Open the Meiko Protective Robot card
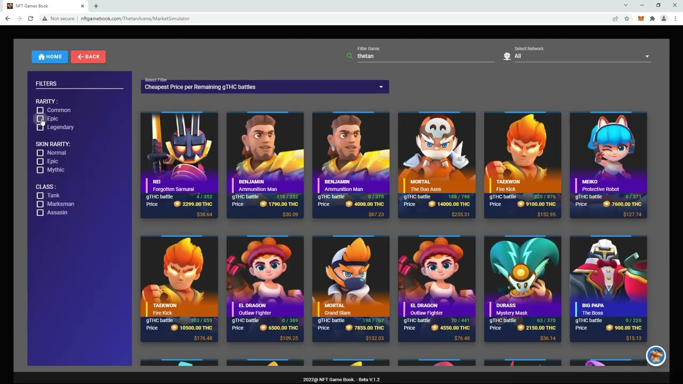 point(608,165)
